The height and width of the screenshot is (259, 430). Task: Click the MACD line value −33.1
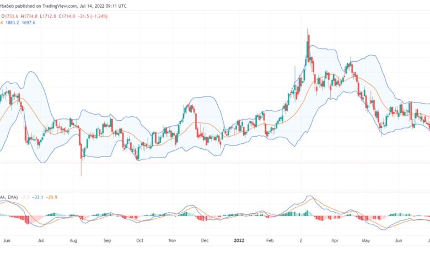(37, 197)
